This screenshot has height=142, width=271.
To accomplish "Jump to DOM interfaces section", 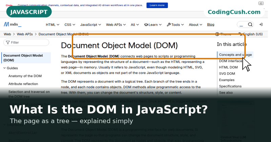I will pos(231,61).
